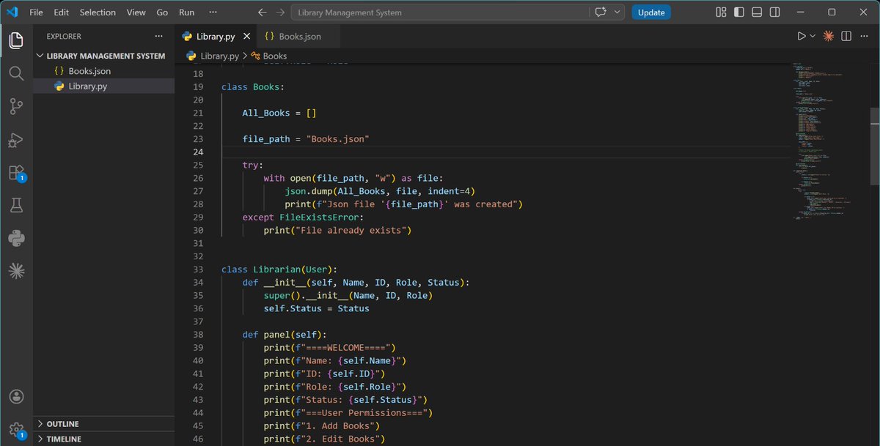Switch to the Library.py tab
This screenshot has width=880, height=446.
click(x=216, y=36)
